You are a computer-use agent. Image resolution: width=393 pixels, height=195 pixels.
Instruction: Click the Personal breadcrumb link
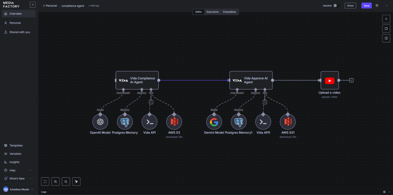tap(50, 6)
